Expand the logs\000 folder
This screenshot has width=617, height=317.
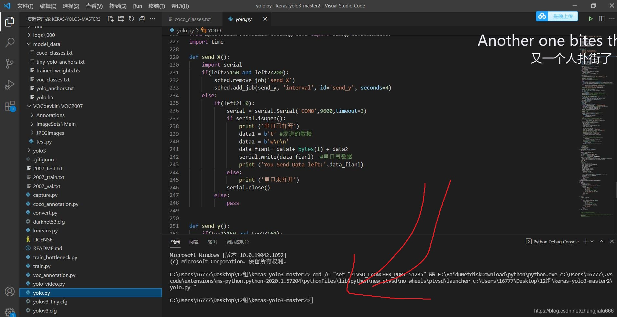91,35
